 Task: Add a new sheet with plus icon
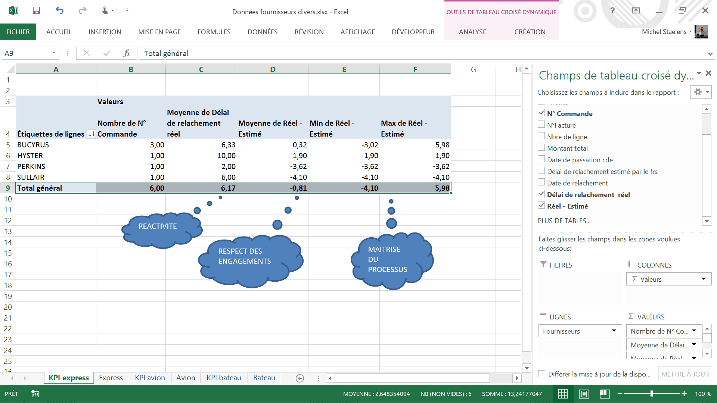pyautogui.click(x=299, y=378)
